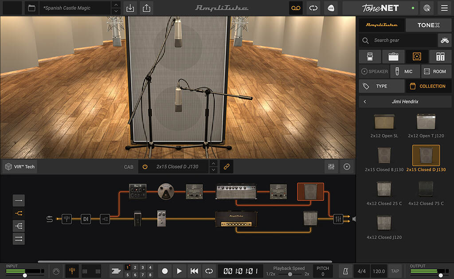Open the hamburger menu top right

[444, 8]
